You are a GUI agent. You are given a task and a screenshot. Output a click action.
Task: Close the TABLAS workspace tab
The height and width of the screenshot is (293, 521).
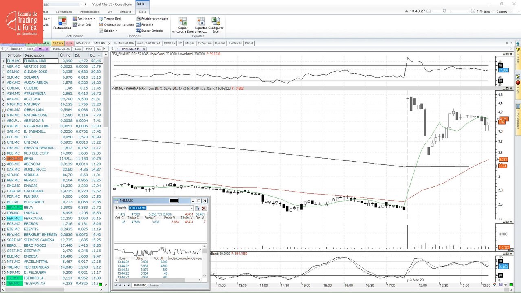(x=108, y=43)
